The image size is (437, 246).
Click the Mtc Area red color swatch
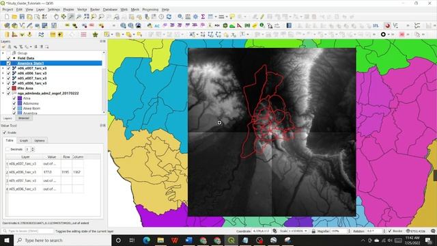point(14,88)
